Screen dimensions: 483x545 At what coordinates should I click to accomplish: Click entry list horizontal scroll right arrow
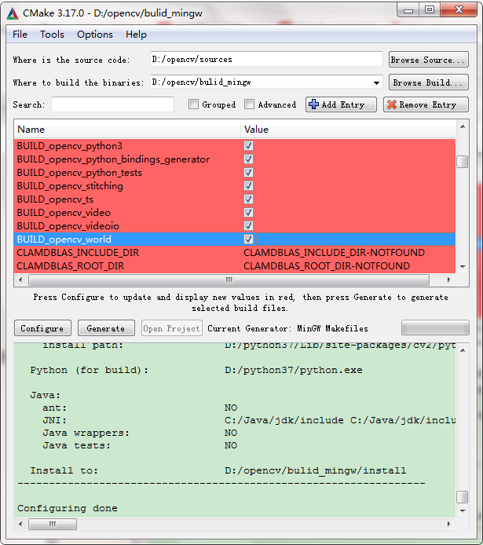click(449, 280)
